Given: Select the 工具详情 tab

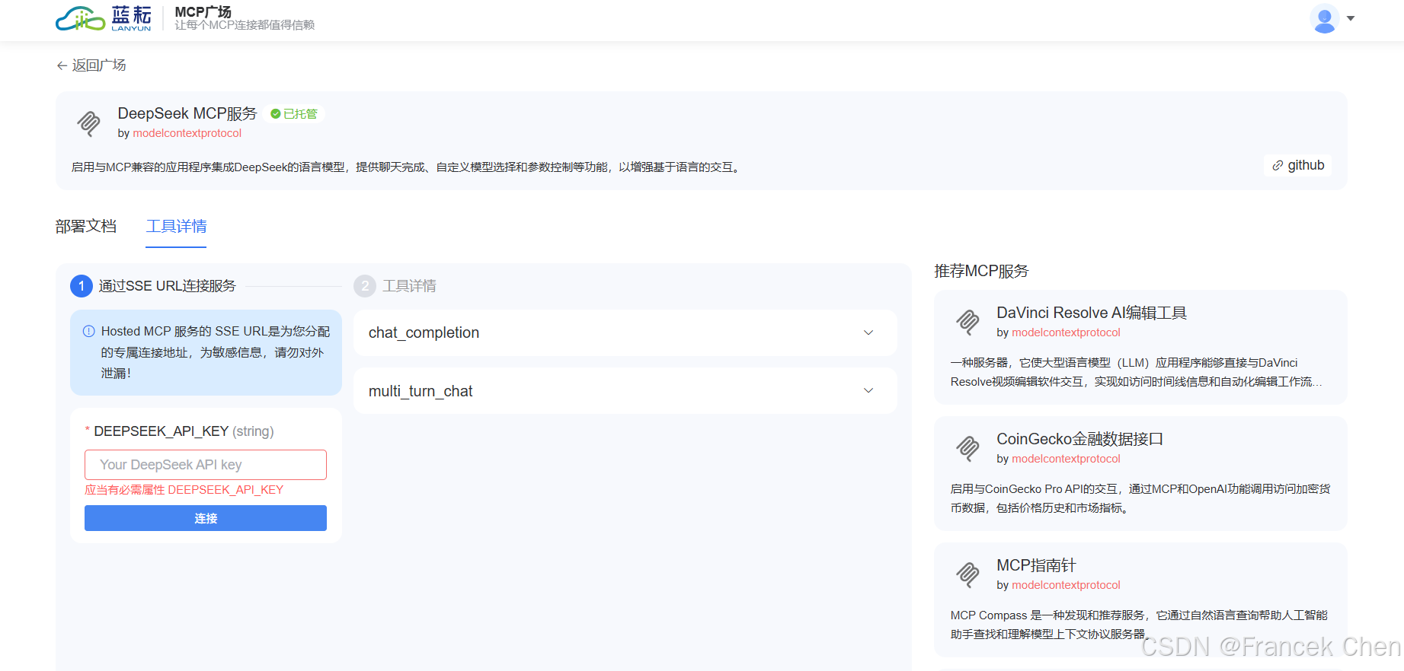Looking at the screenshot, I should (176, 227).
